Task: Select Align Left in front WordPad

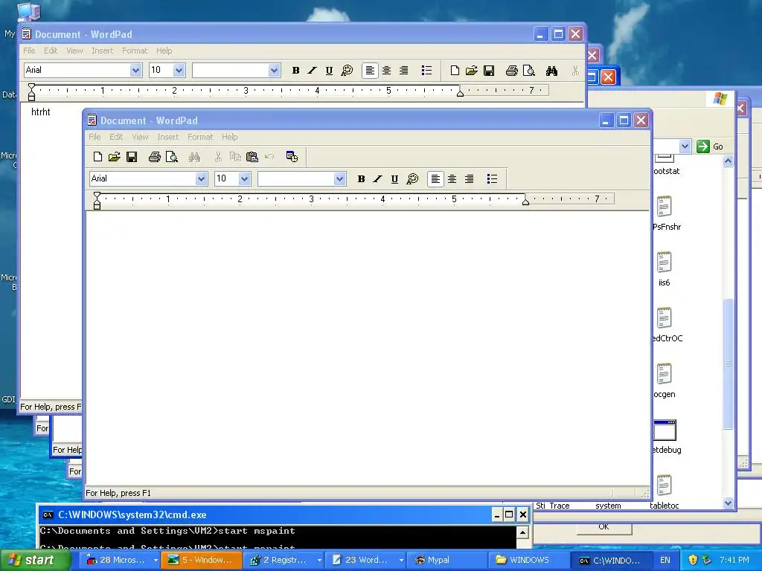Action: (435, 178)
